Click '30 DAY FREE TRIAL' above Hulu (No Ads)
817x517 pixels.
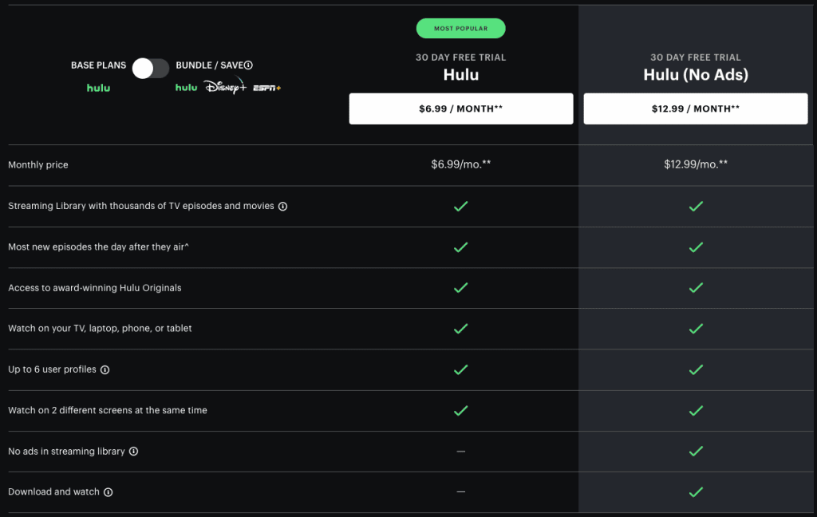[696, 57]
